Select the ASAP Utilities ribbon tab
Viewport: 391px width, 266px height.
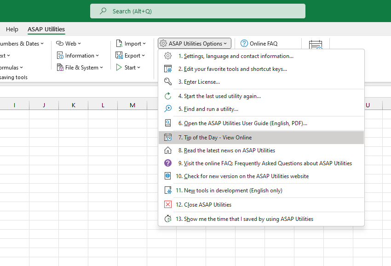pos(46,29)
